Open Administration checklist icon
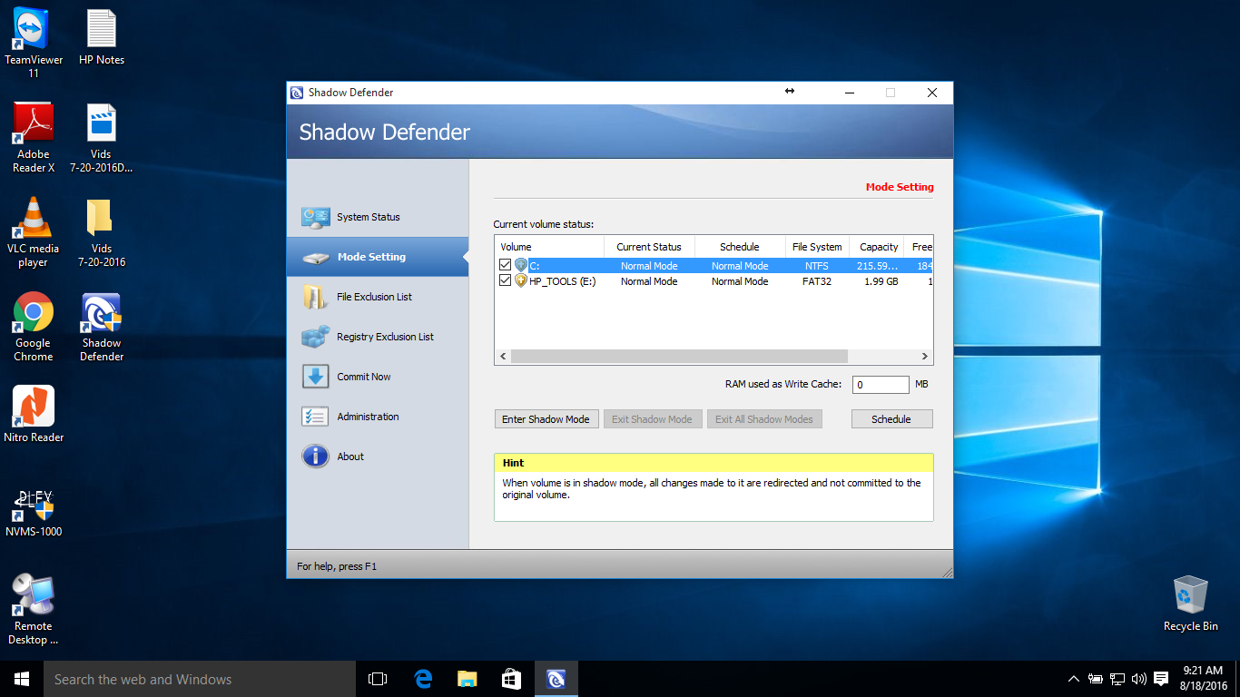 pos(315,417)
